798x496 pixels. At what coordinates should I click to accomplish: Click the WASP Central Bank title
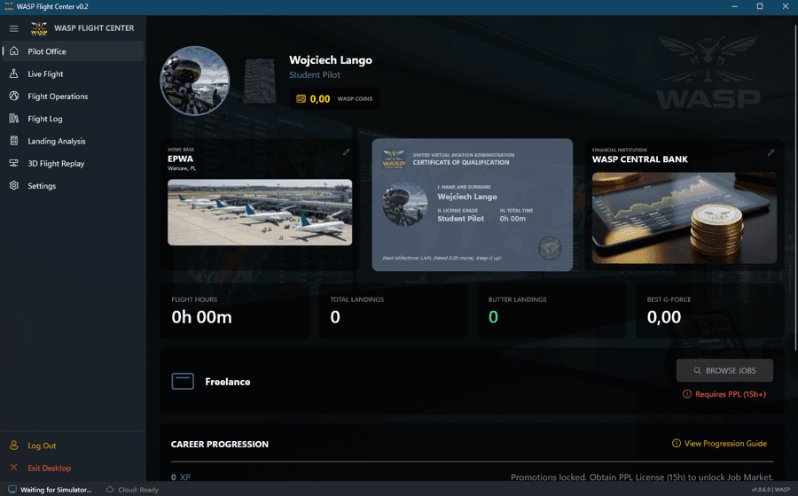pos(639,159)
